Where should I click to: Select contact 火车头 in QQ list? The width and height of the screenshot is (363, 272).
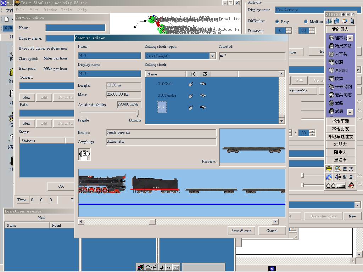338,54
